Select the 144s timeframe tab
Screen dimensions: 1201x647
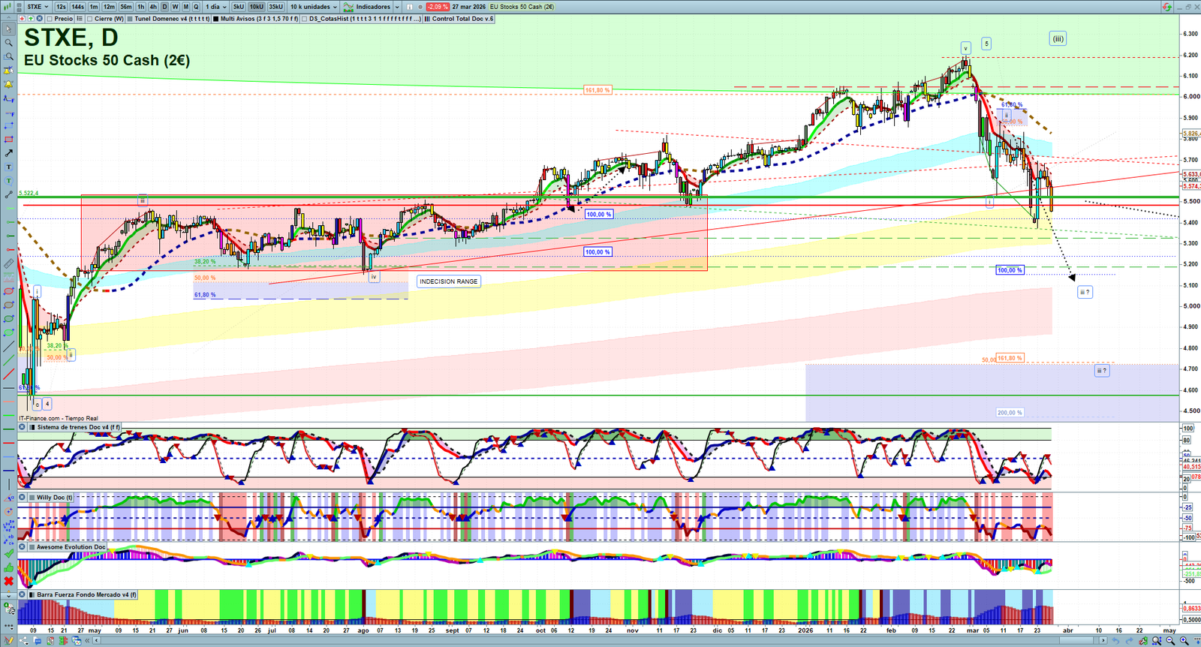pyautogui.click(x=78, y=7)
